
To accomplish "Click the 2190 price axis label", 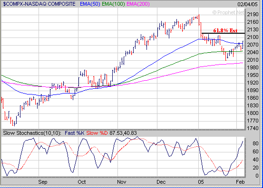I will click(x=253, y=14).
